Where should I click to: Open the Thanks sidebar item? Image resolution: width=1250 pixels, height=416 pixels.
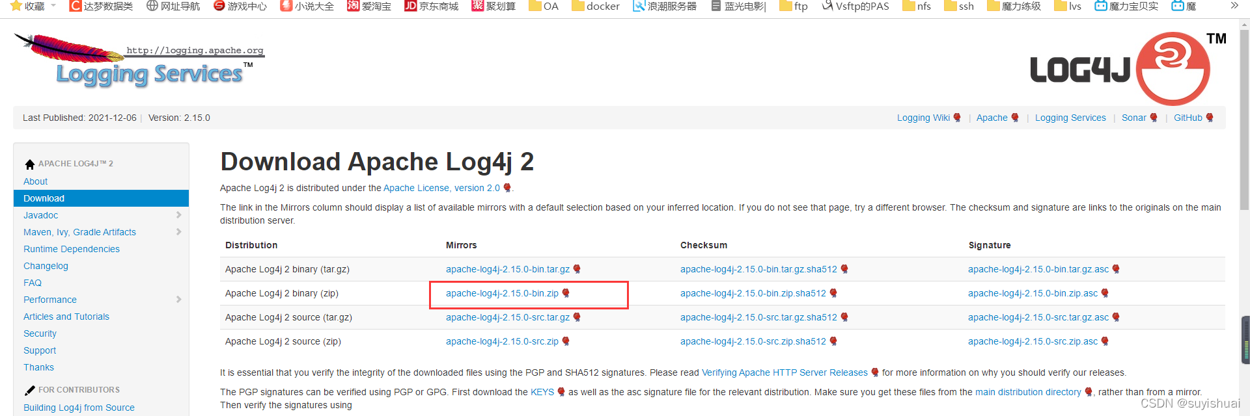(38, 367)
